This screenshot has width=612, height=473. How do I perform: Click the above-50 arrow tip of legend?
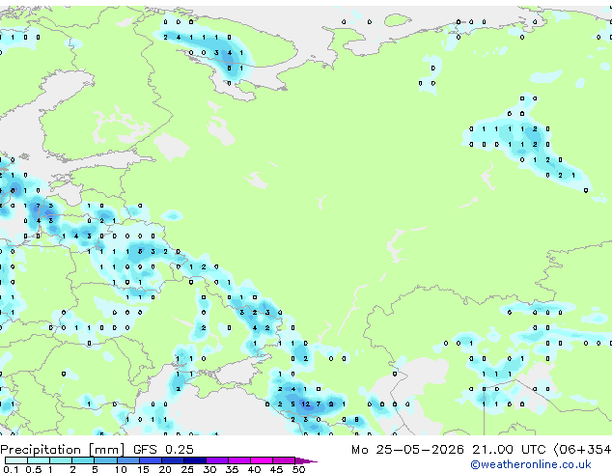tap(306, 460)
